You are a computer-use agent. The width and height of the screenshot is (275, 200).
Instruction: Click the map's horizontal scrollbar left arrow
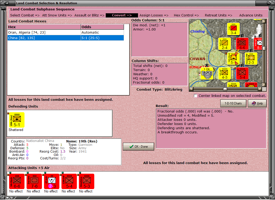click(x=191, y=89)
